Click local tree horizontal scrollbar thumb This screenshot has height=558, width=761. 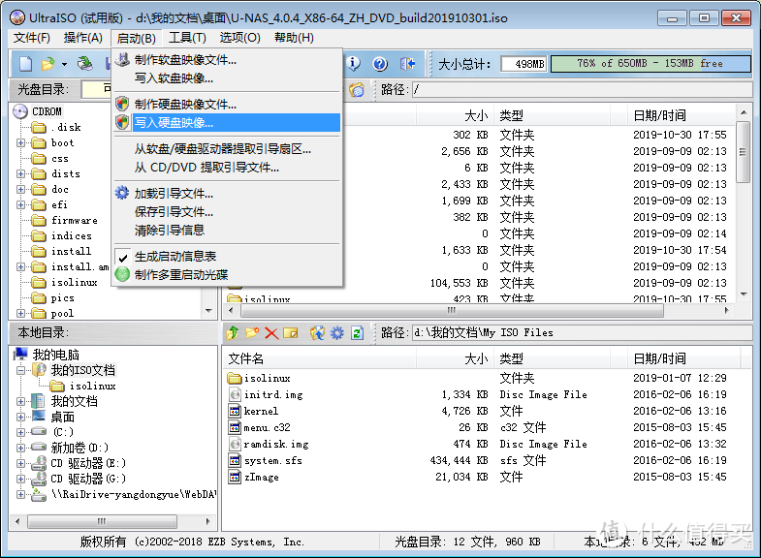pos(102,521)
